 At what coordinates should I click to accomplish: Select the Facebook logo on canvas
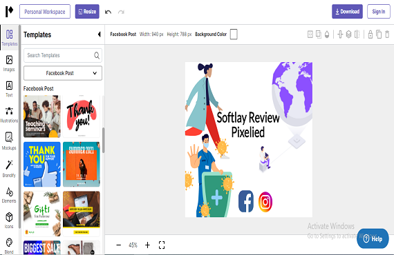tap(246, 201)
